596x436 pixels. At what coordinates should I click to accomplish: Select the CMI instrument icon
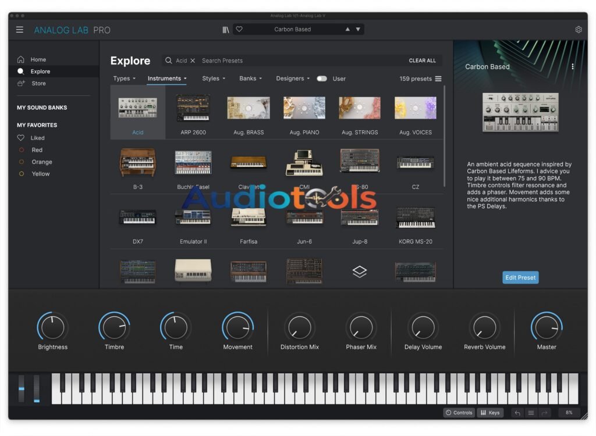304,163
